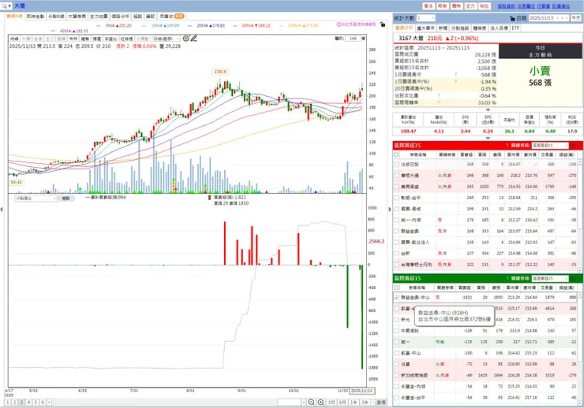
Task: Open help icon beside 1日籌碼集中(%) row
Action: point(456,81)
